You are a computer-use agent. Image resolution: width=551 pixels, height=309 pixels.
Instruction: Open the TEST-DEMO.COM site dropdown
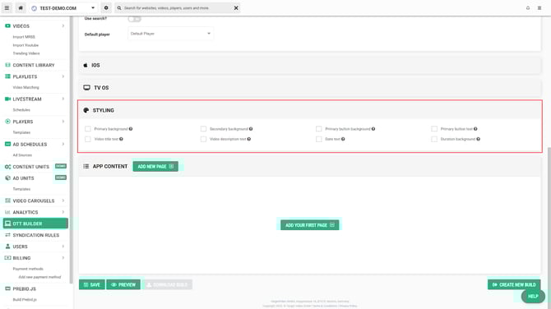[63, 7]
